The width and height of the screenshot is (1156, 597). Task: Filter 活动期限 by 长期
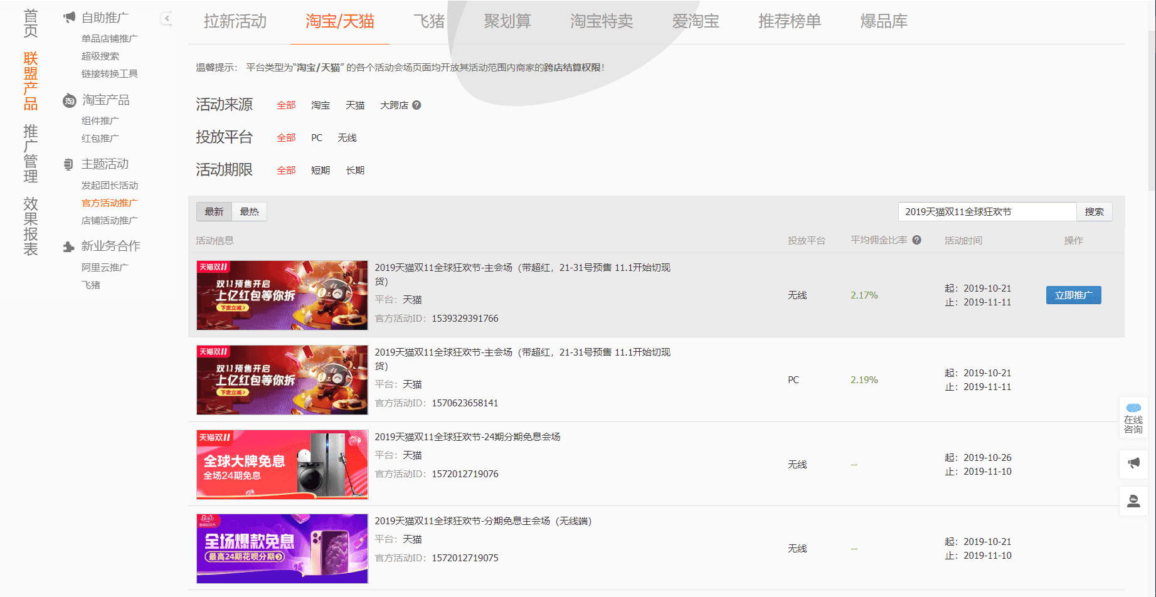pyautogui.click(x=355, y=171)
